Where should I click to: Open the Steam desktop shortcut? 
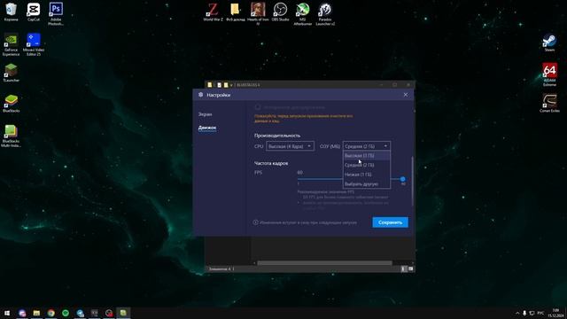pyautogui.click(x=549, y=43)
